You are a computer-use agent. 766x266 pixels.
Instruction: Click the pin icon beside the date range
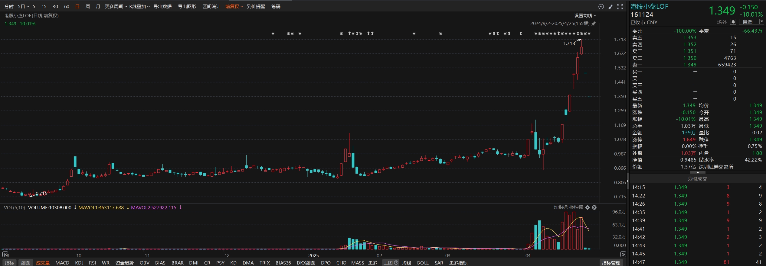[594, 24]
